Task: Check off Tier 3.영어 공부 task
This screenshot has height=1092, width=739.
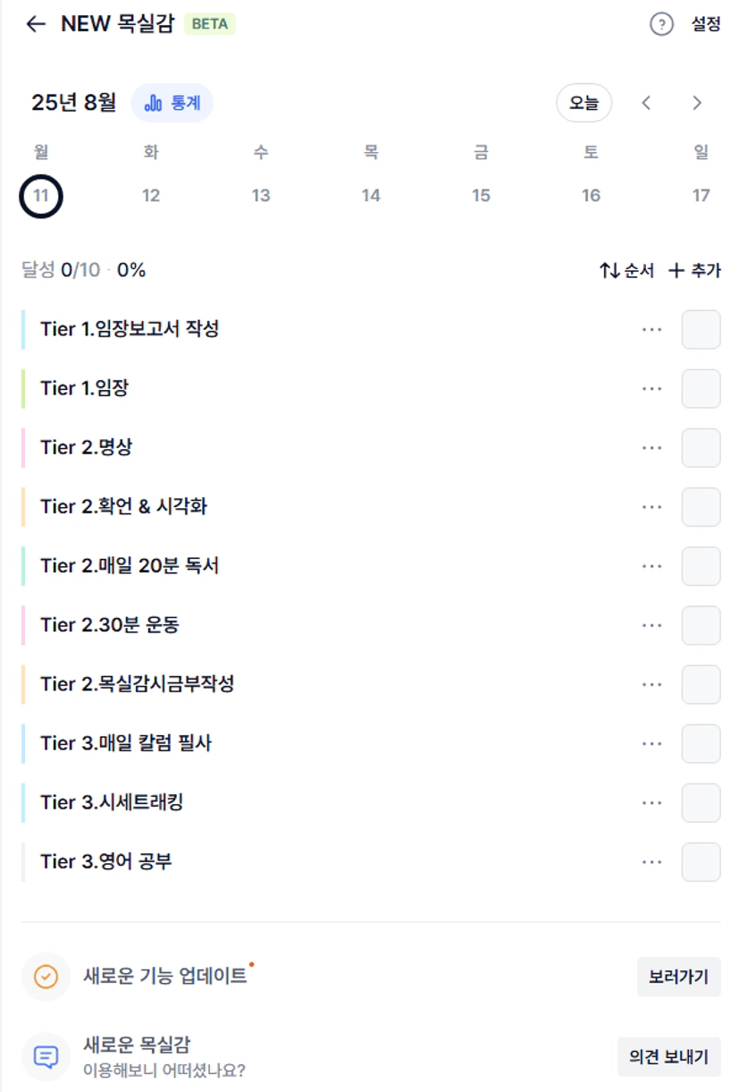Action: point(701,862)
